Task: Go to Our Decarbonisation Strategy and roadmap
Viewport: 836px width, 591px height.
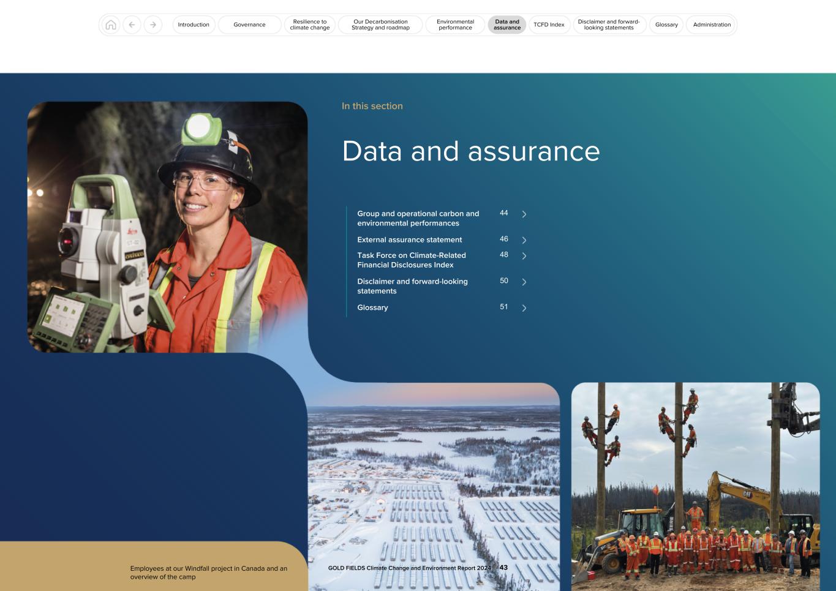Action: pyautogui.click(x=380, y=24)
